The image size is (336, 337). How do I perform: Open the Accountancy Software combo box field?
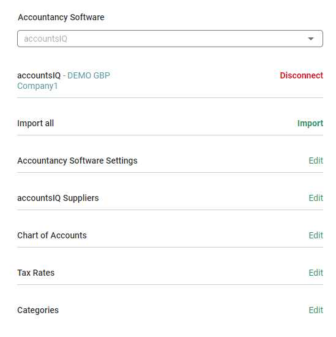coord(170,39)
